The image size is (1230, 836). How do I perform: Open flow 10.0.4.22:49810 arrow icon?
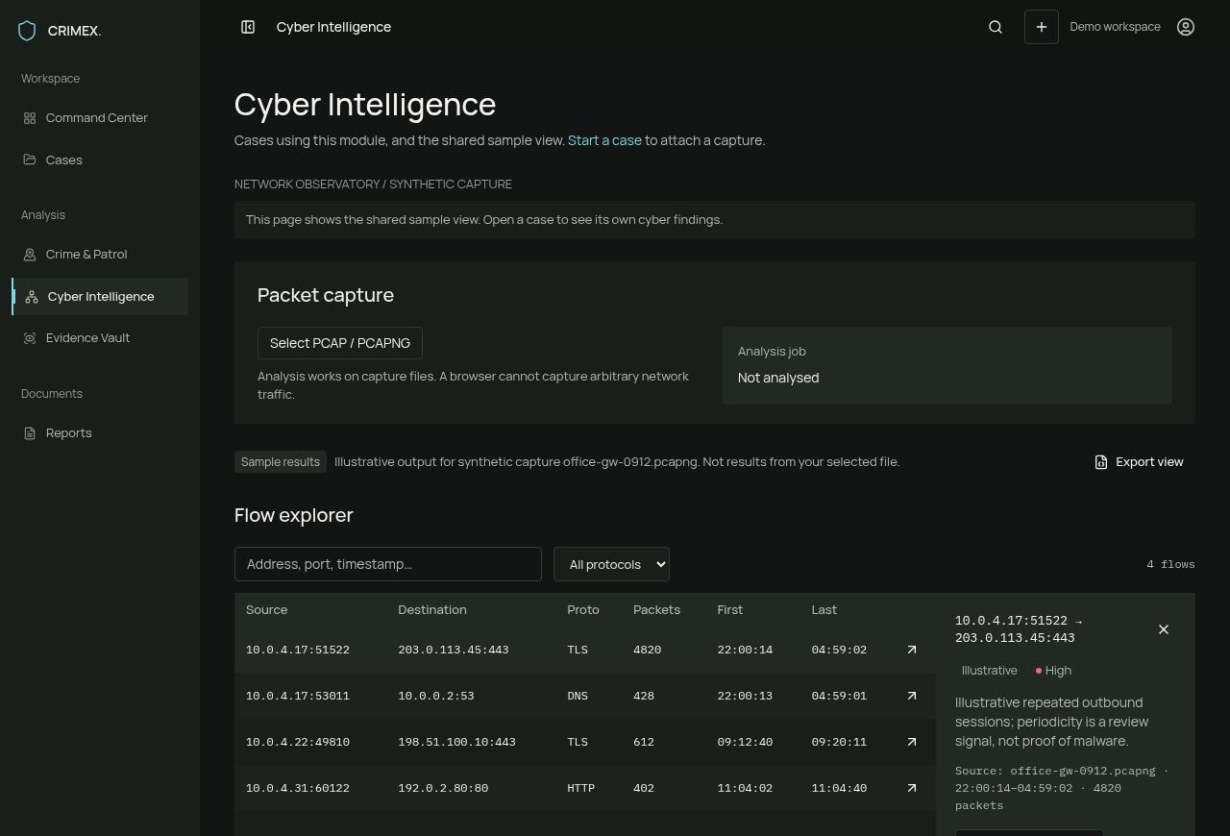coord(912,742)
